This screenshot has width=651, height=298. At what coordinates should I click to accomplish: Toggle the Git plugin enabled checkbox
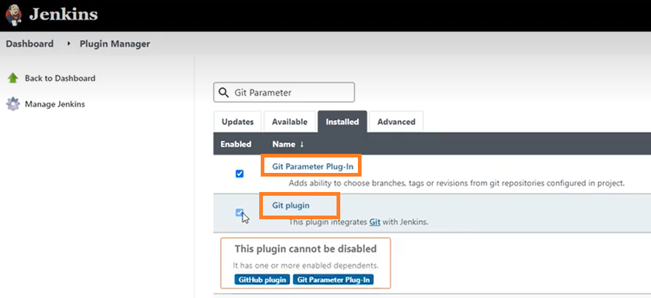coord(239,213)
